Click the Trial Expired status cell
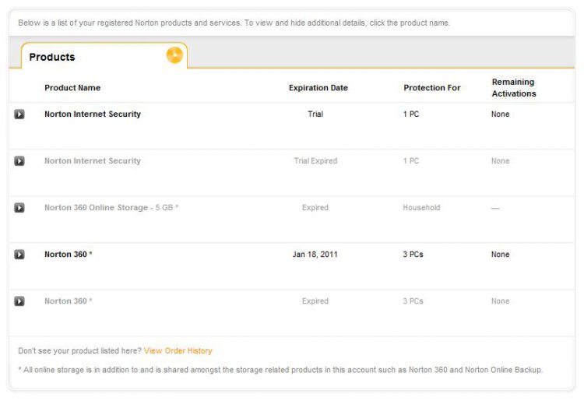 [x=315, y=161]
